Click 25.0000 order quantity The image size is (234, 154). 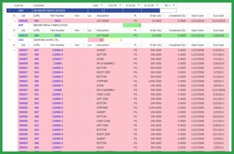pos(157,35)
